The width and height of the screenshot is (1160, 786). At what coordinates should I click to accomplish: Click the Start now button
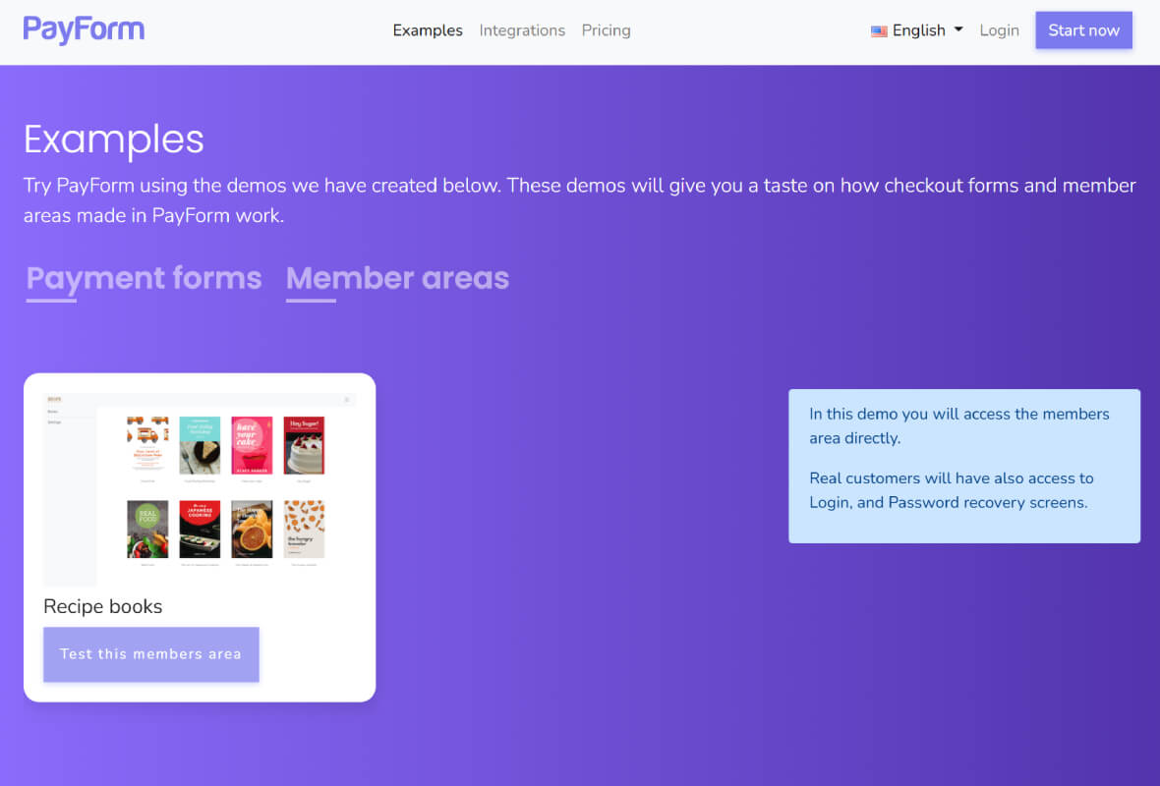pyautogui.click(x=1083, y=30)
